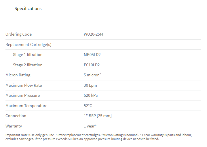Click the Micron Rating label
Image resolution: width=207 pixels, height=147 pixels.
click(18, 75)
